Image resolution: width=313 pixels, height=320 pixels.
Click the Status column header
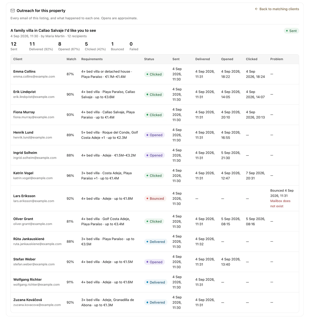click(149, 59)
